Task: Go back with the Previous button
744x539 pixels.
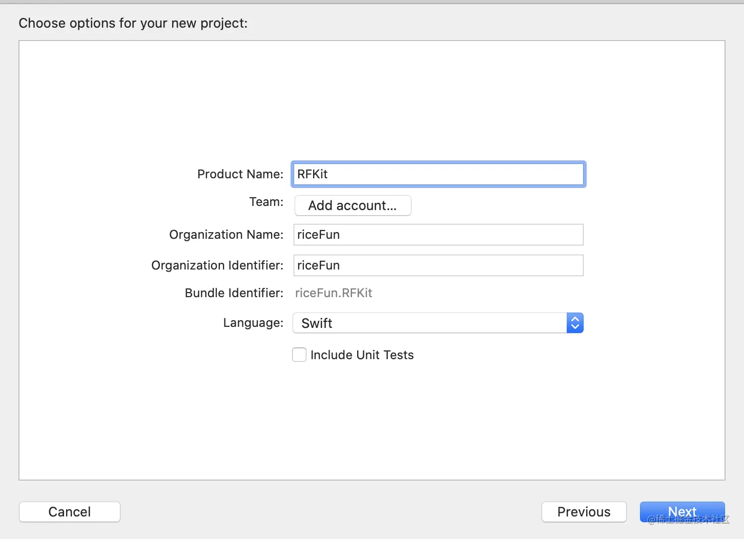Action: [584, 512]
